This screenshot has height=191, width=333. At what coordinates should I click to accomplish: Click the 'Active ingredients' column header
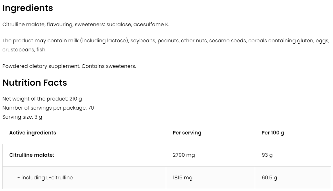[x=33, y=133]
